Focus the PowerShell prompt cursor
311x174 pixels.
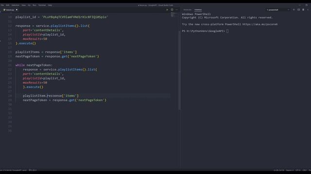click(227, 31)
